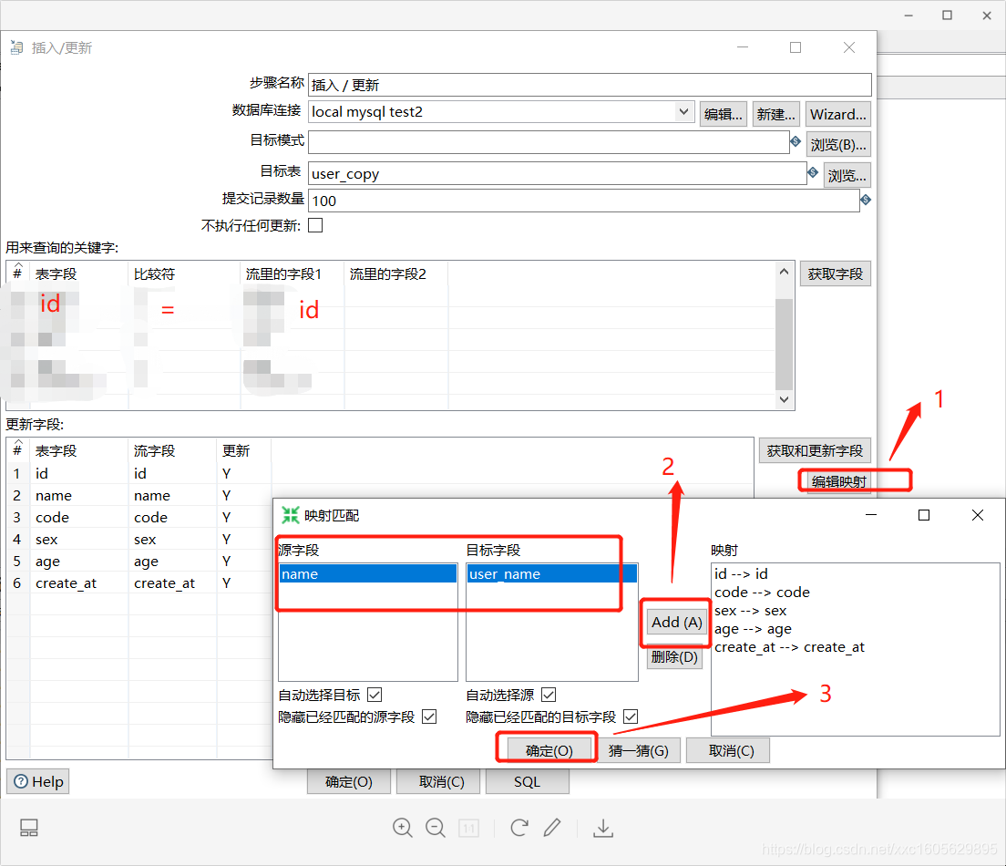This screenshot has height=866, width=1006.
Task: Close the 映射匹配 dialog
Action: point(978,515)
